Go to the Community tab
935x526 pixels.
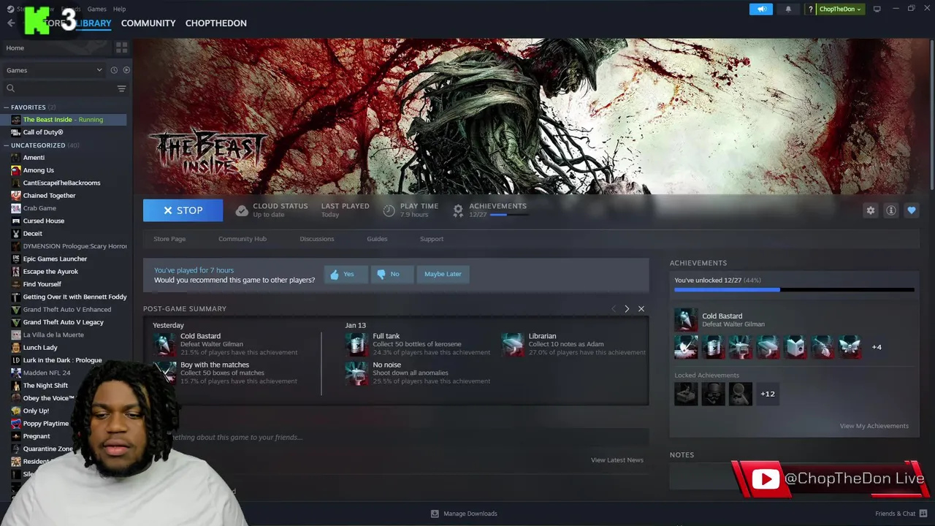pos(148,23)
